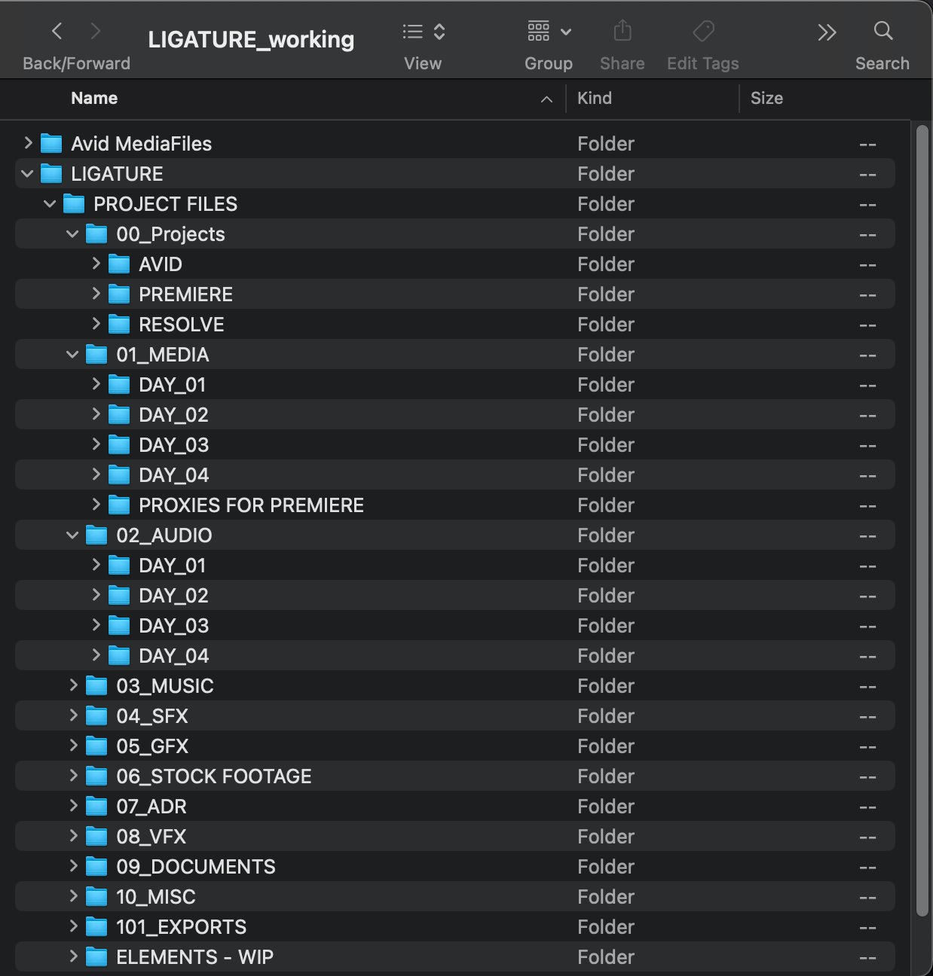
Task: Select the 02_AUDIO folder icon
Action: (x=96, y=535)
